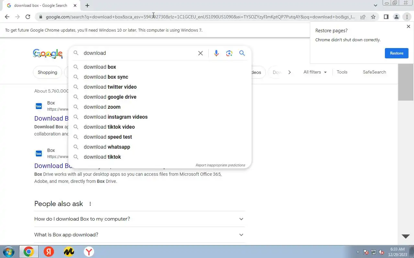414x258 pixels.
Task: Open the All filters dropdown
Action: click(315, 72)
